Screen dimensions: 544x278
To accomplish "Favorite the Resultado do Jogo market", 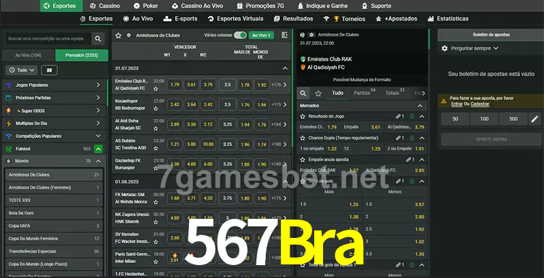I will [x=302, y=116].
